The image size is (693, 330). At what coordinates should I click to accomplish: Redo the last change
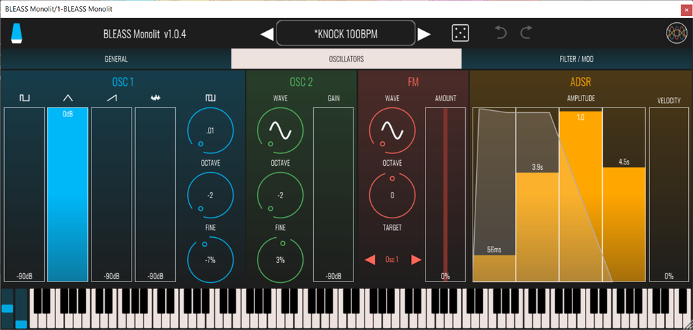(x=526, y=33)
